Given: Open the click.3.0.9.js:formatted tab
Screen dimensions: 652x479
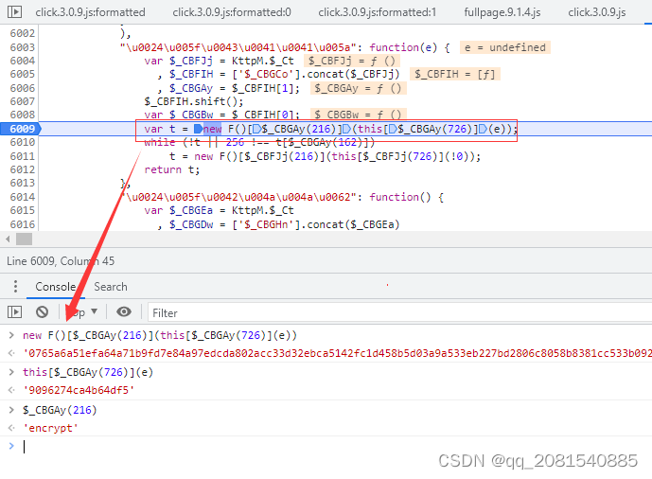Looking at the screenshot, I should click(x=90, y=12).
